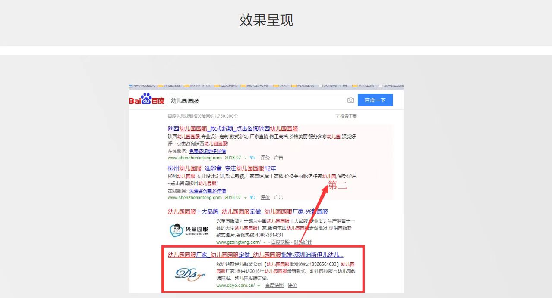Screen dimensions: 552x298
Task: Open the 柳州幼儿园服_选邻童 result title
Action: [x=222, y=168]
